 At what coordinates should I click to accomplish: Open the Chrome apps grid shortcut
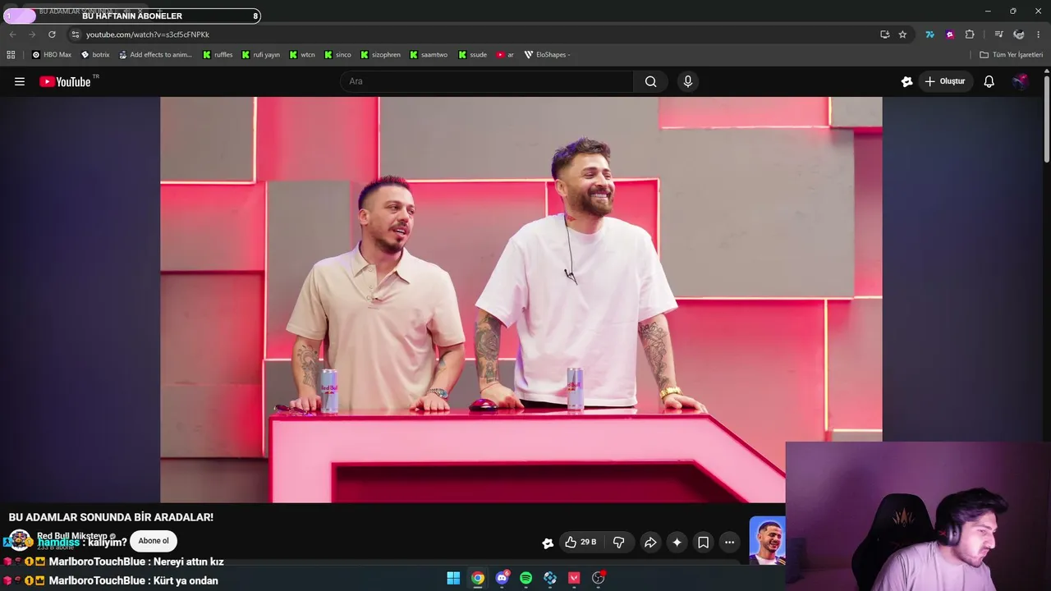pos(11,55)
